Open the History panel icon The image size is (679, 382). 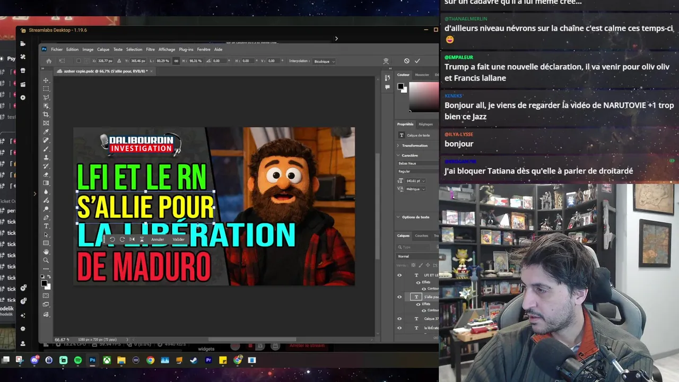click(387, 78)
